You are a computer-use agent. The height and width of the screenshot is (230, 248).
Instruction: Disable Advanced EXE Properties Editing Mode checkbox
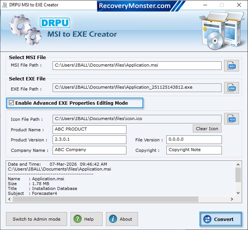pos(12,103)
